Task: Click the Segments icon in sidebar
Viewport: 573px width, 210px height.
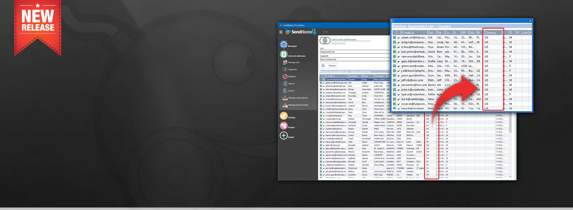Action: [285, 70]
